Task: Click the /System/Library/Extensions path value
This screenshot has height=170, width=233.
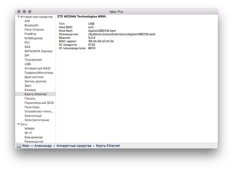Action: point(122,34)
